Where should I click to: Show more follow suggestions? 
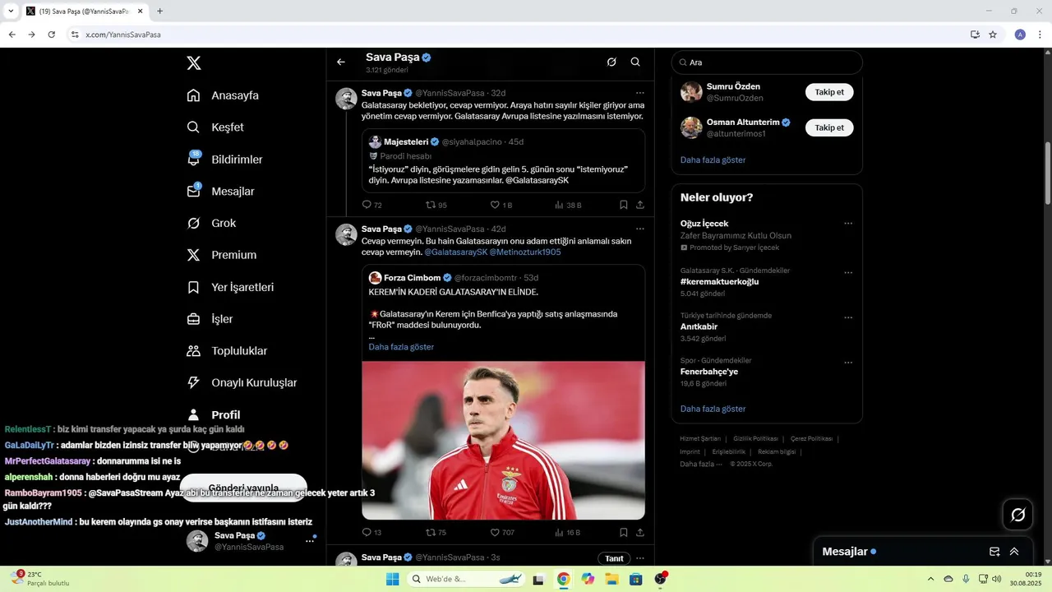coord(713,160)
